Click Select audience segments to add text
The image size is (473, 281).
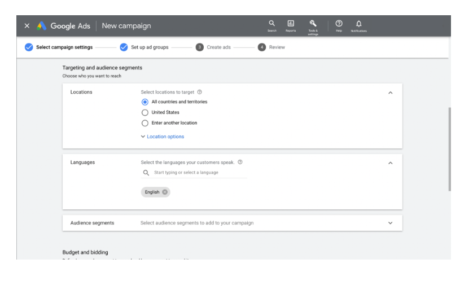tap(197, 223)
